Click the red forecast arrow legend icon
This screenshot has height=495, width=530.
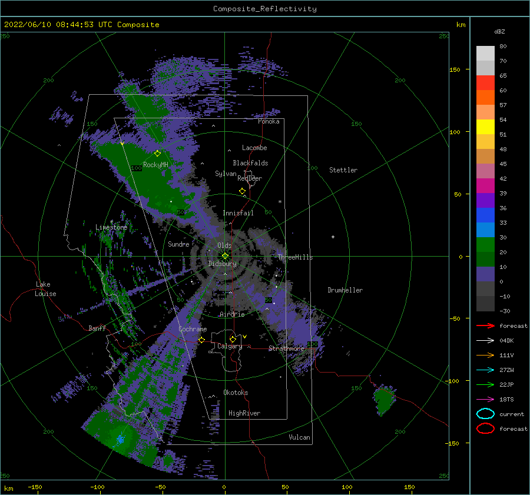click(485, 325)
